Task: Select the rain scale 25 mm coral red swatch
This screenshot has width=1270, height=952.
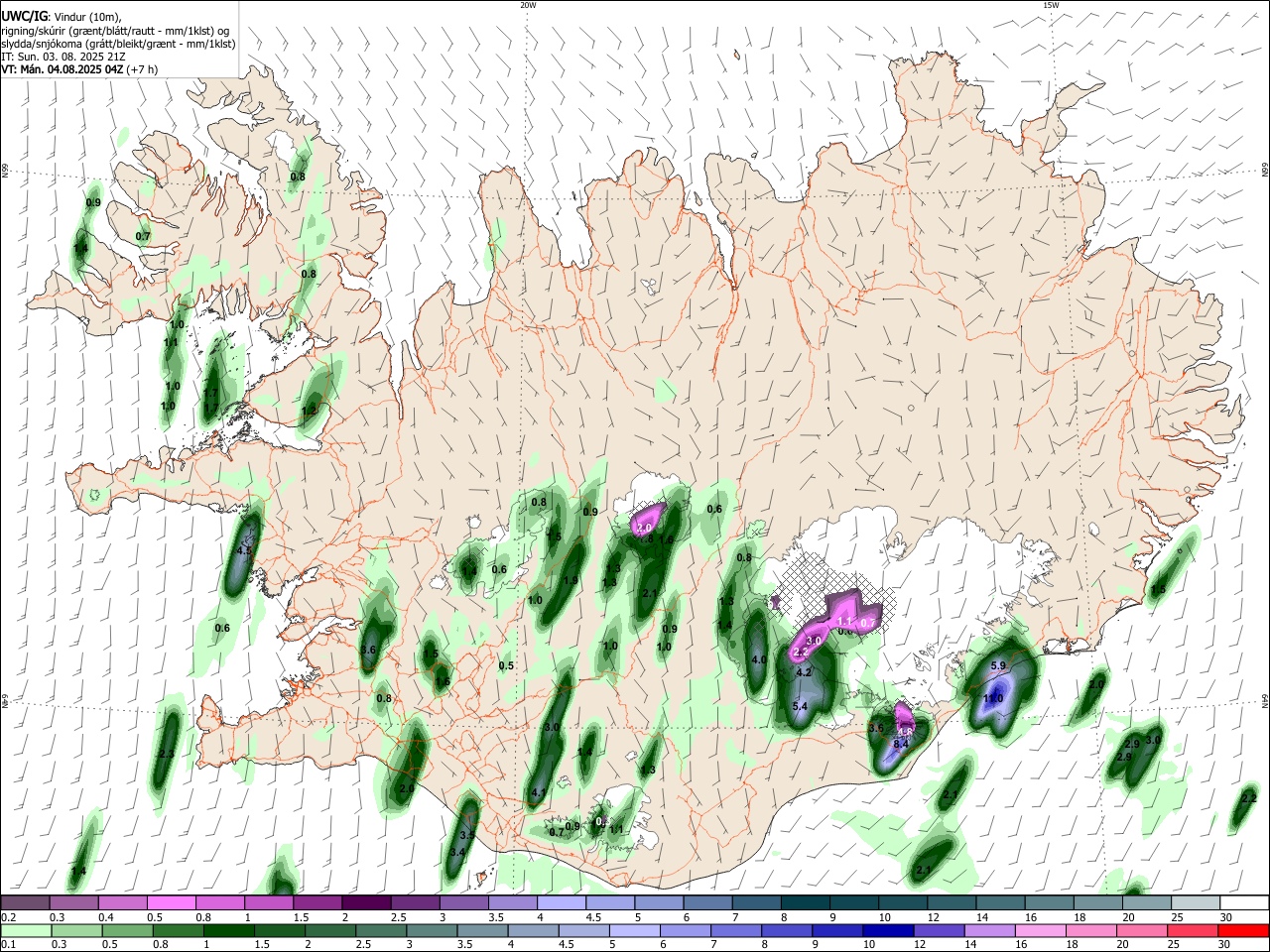Action: [1192, 930]
